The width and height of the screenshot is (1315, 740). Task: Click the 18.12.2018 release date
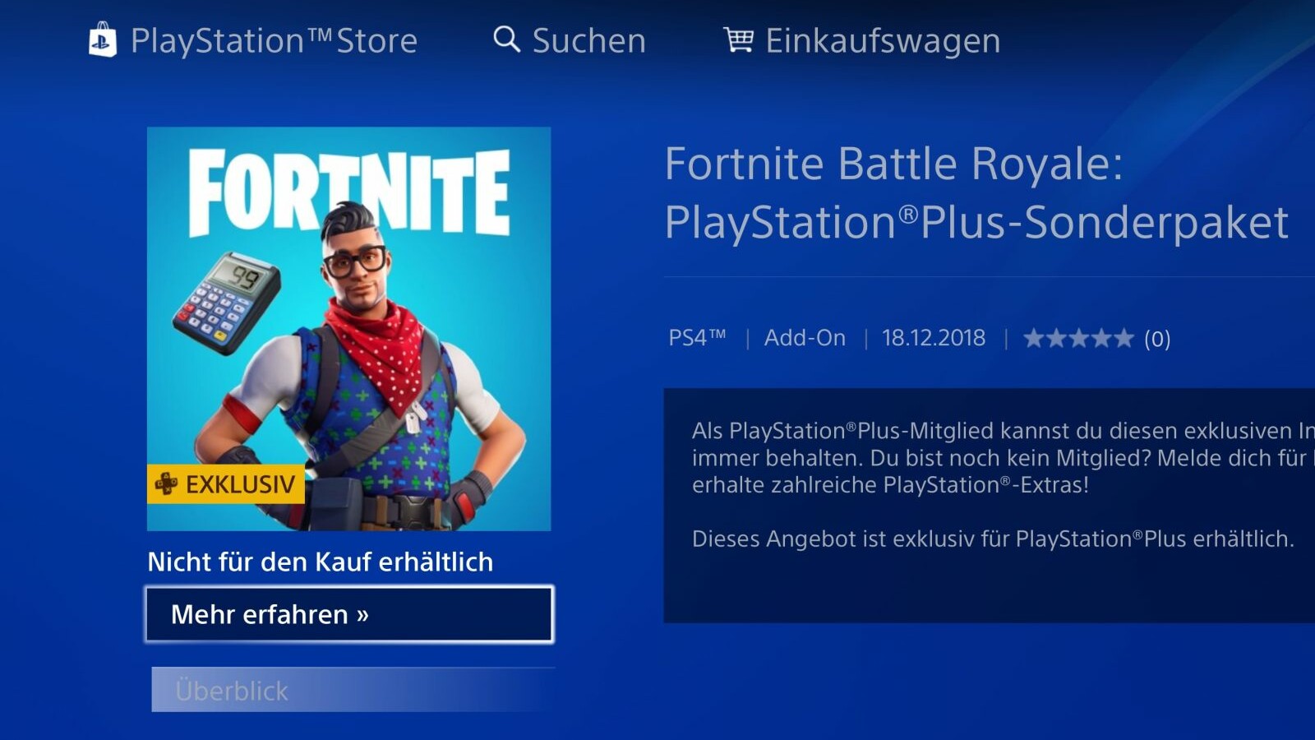[934, 338]
